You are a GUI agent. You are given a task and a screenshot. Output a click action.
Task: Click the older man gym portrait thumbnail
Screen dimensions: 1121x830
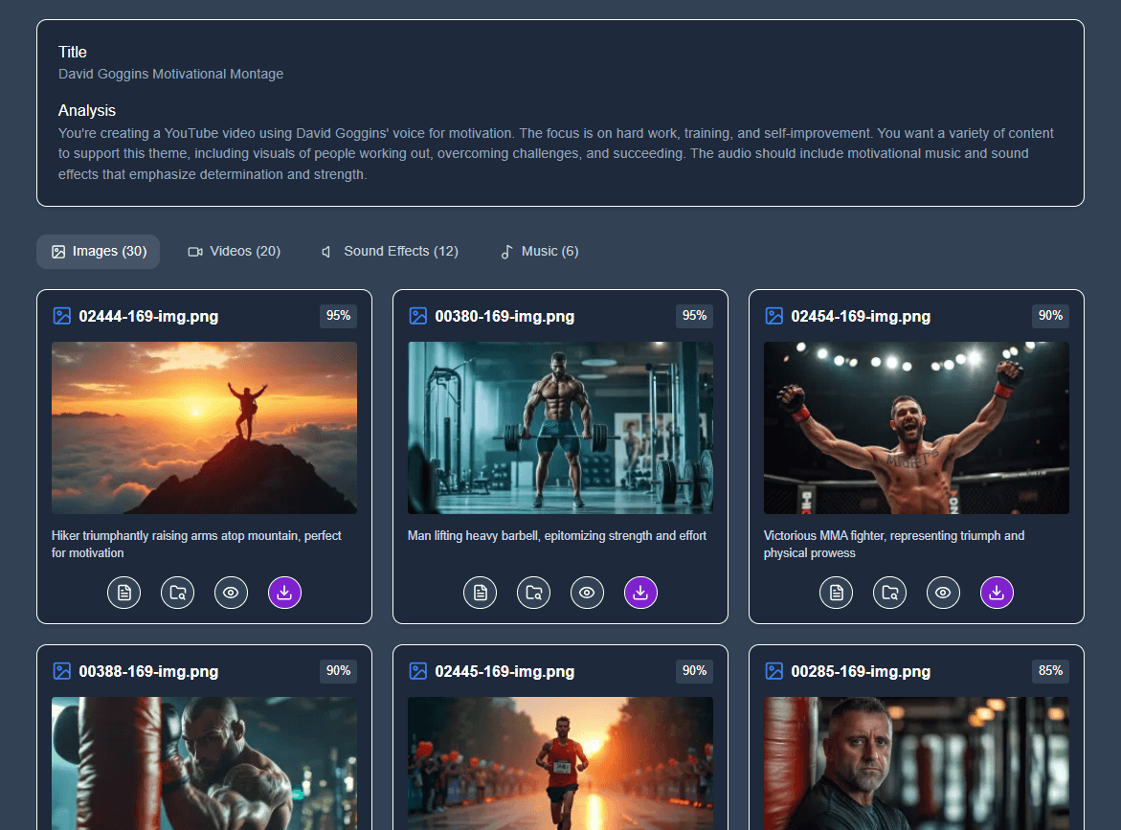pos(916,764)
